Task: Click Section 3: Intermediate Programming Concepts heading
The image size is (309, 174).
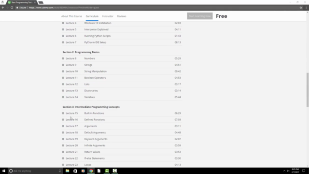Action: coord(91,107)
